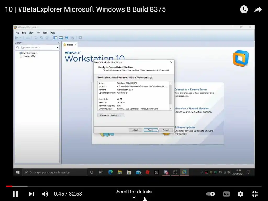Toggle closed captions CC button
The width and height of the screenshot is (268, 201).
226,194
